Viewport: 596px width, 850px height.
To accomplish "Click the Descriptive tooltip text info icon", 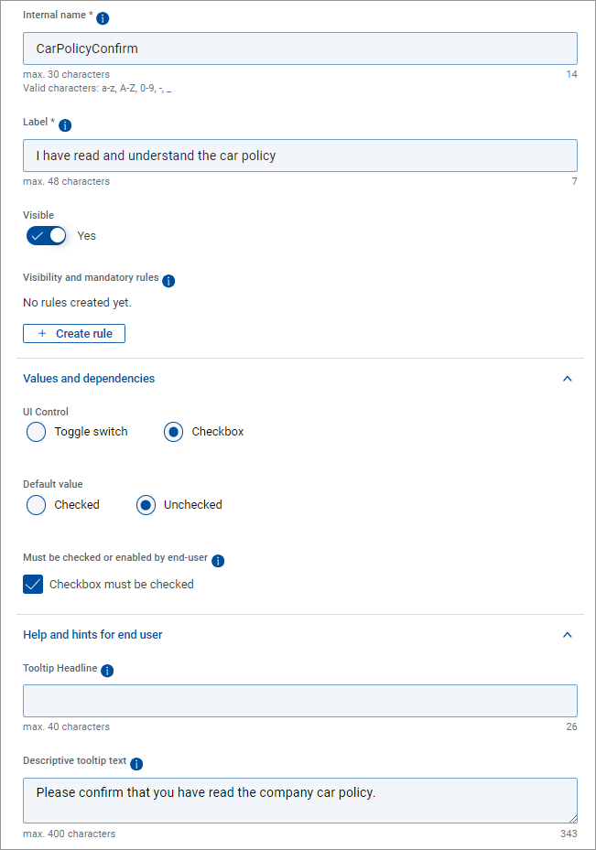I will point(136,763).
